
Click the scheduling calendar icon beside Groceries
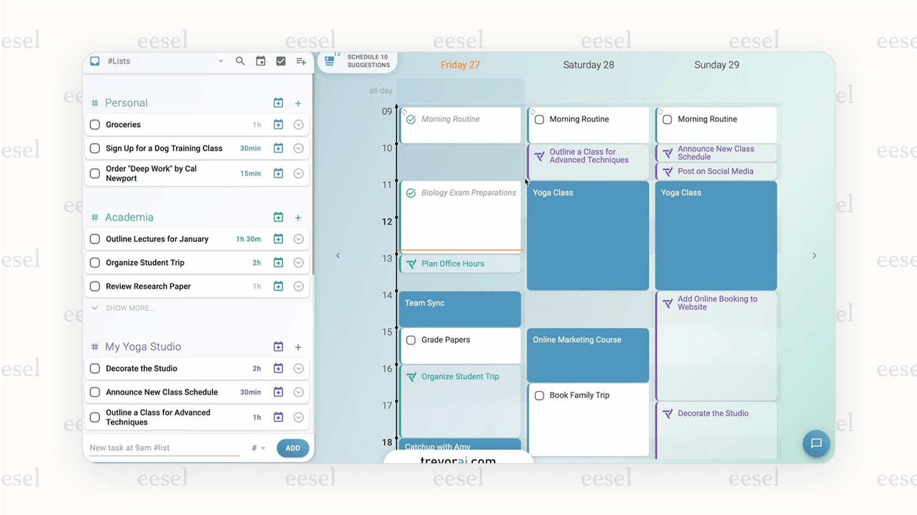point(278,124)
